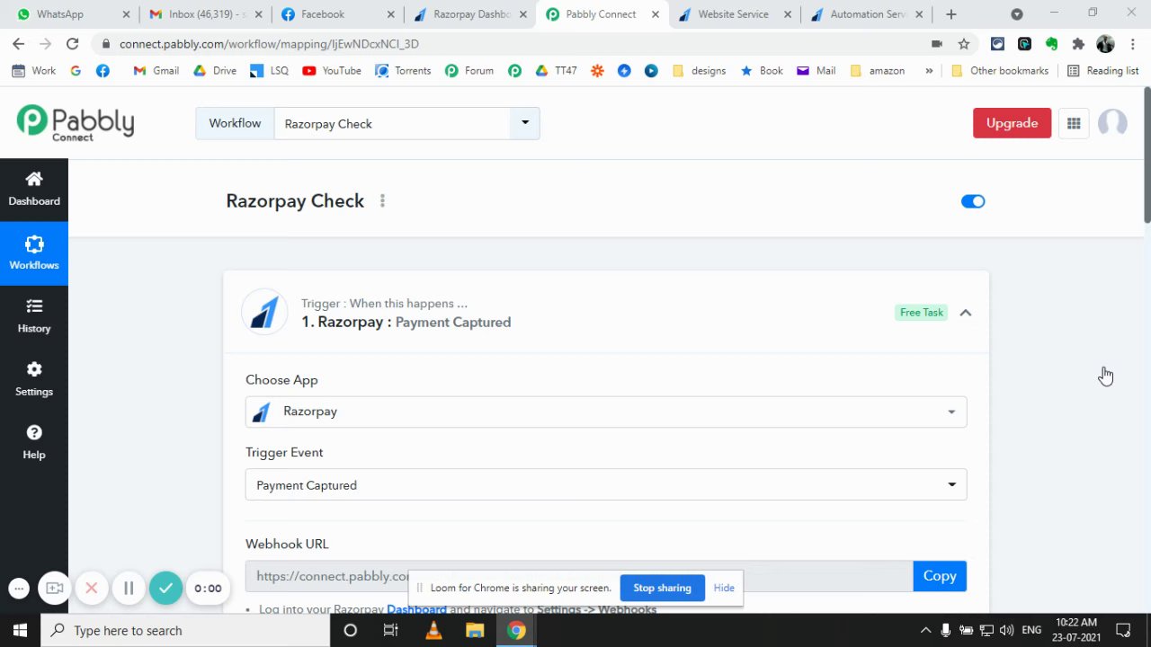
Task: Switch to the Automation Service tab
Action: 866,14
